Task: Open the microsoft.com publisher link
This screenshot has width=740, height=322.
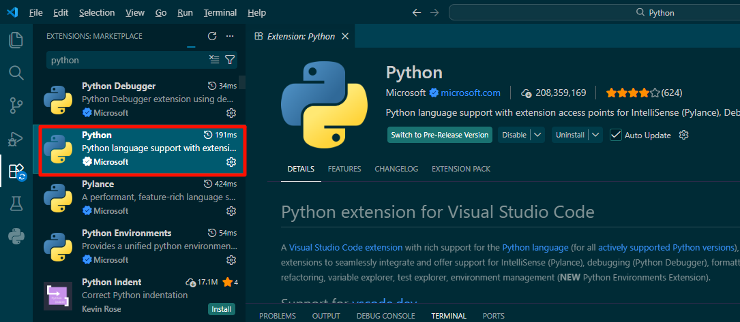Action: (x=471, y=93)
